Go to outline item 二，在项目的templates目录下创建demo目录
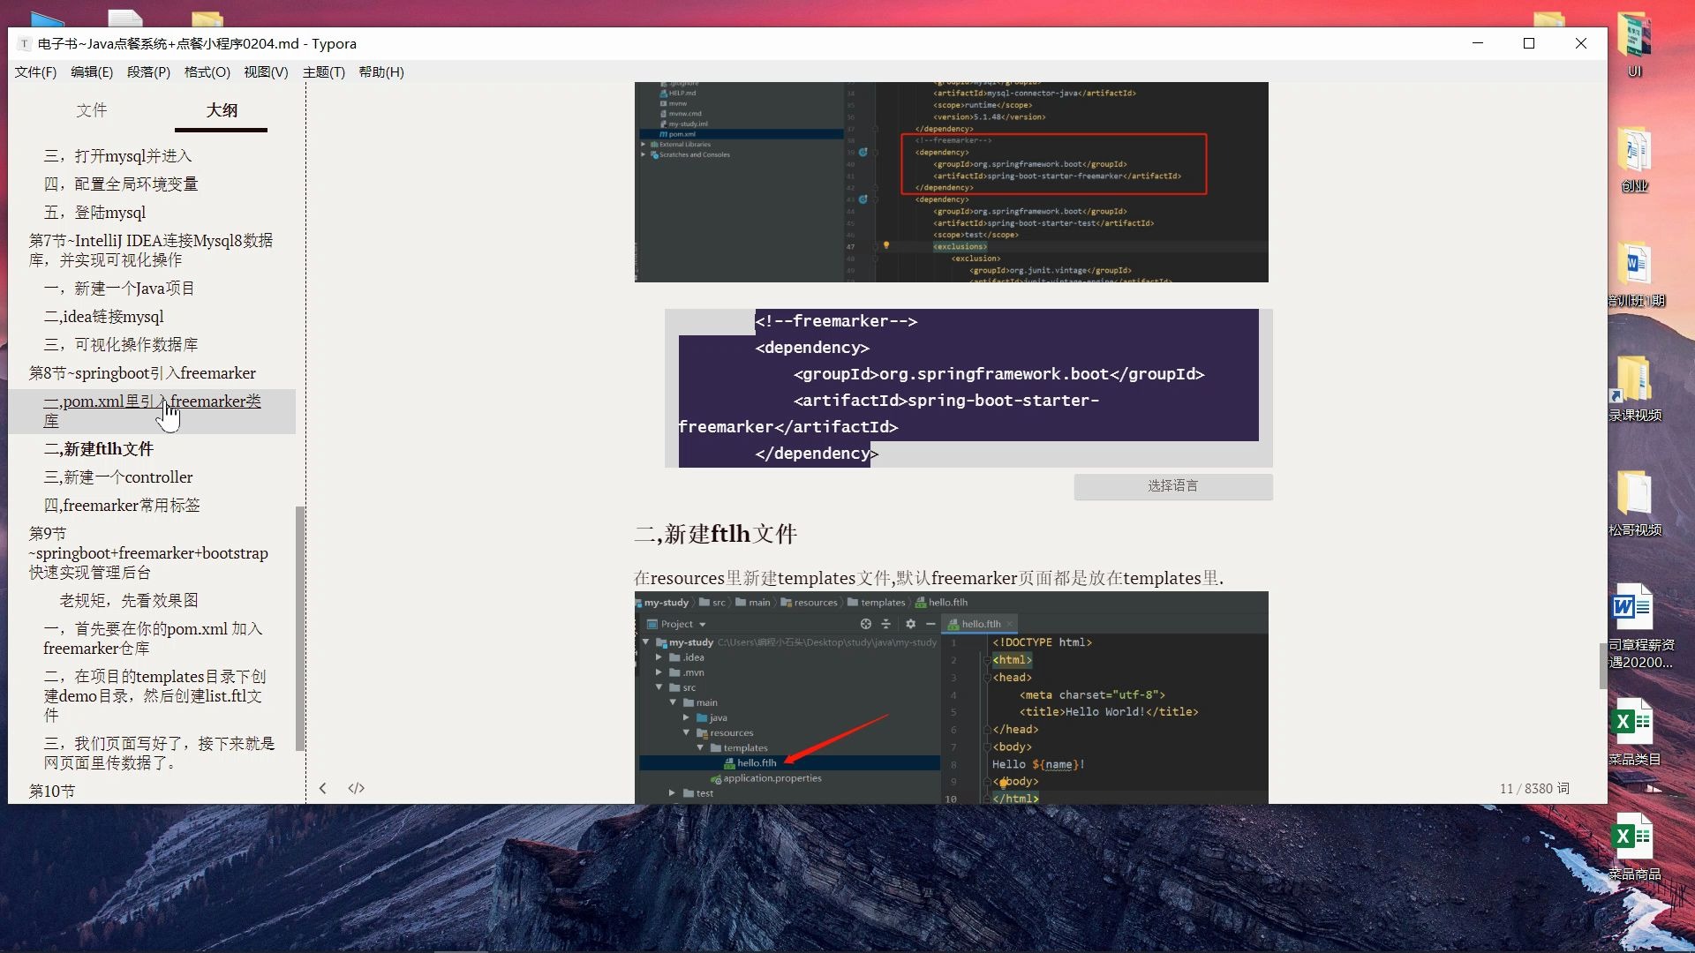The width and height of the screenshot is (1695, 953). click(x=154, y=696)
